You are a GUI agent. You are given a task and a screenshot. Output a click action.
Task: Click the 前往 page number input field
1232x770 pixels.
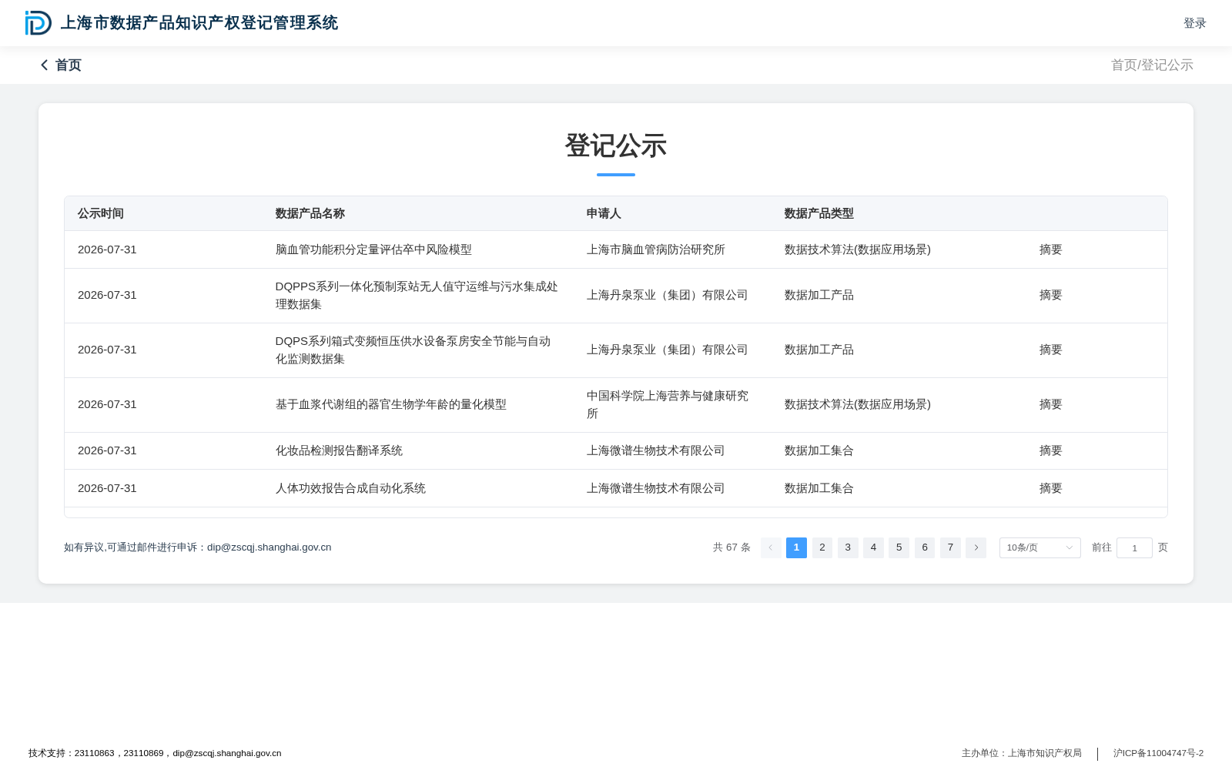1134,547
